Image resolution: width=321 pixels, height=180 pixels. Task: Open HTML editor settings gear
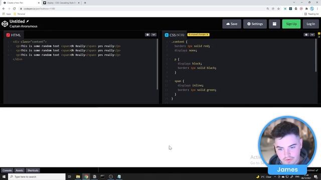(147, 34)
